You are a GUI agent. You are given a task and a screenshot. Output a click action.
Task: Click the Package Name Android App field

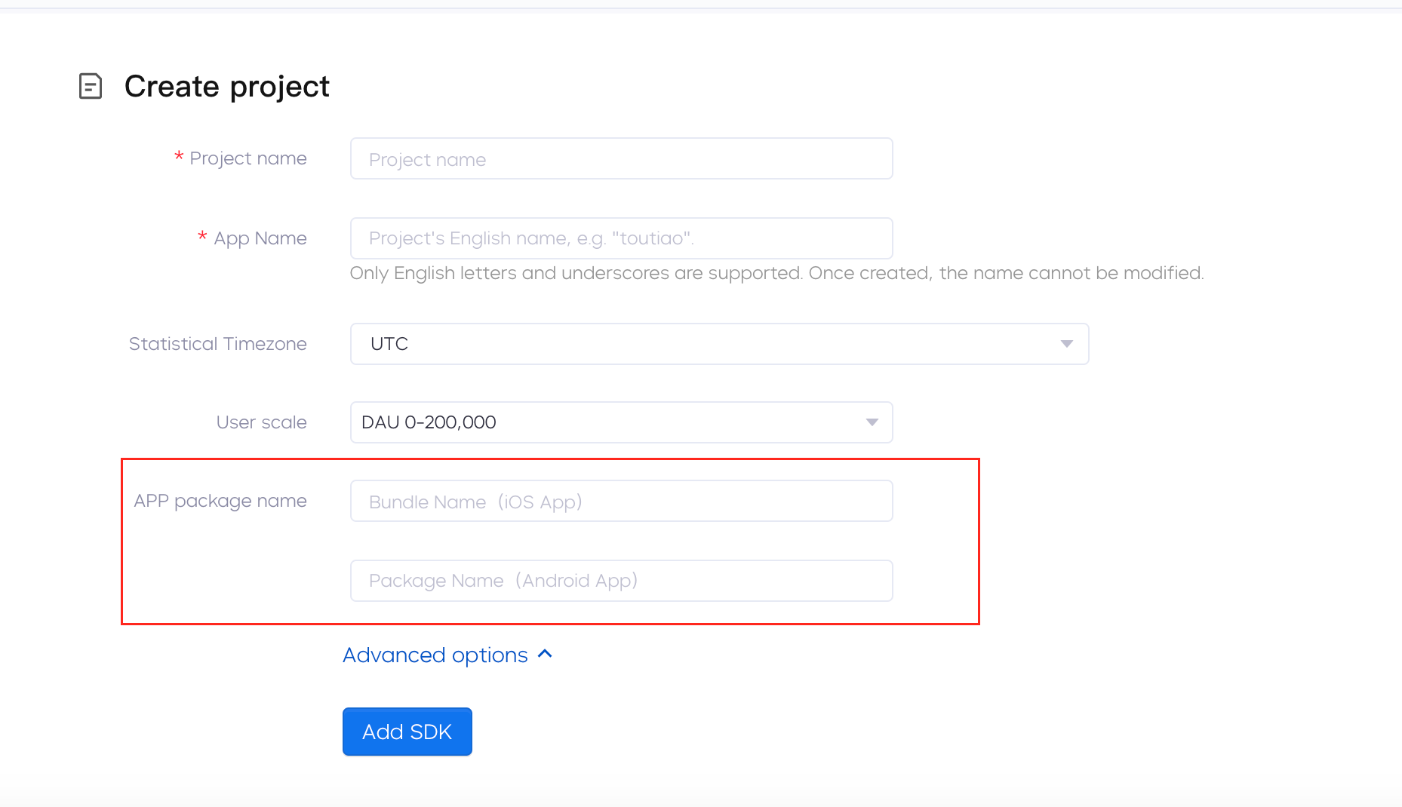click(621, 581)
